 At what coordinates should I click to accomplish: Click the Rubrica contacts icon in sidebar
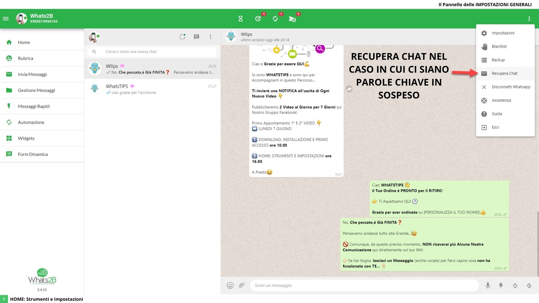pyautogui.click(x=9, y=58)
